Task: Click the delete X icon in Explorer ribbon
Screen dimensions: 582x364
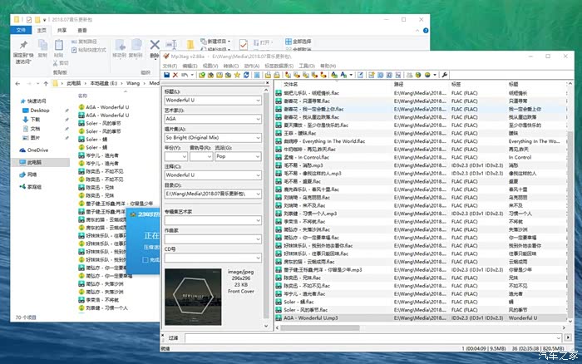Action: tap(155, 46)
